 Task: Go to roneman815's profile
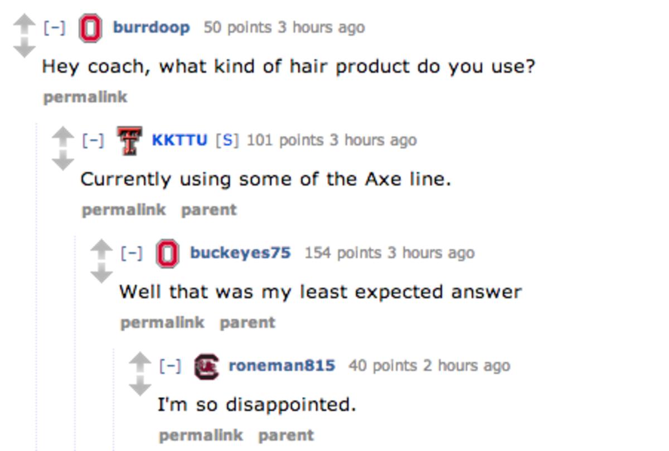pos(282,365)
